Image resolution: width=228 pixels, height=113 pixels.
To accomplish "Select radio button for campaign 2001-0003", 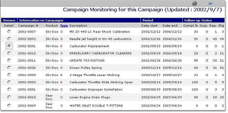I will click(9, 82).
